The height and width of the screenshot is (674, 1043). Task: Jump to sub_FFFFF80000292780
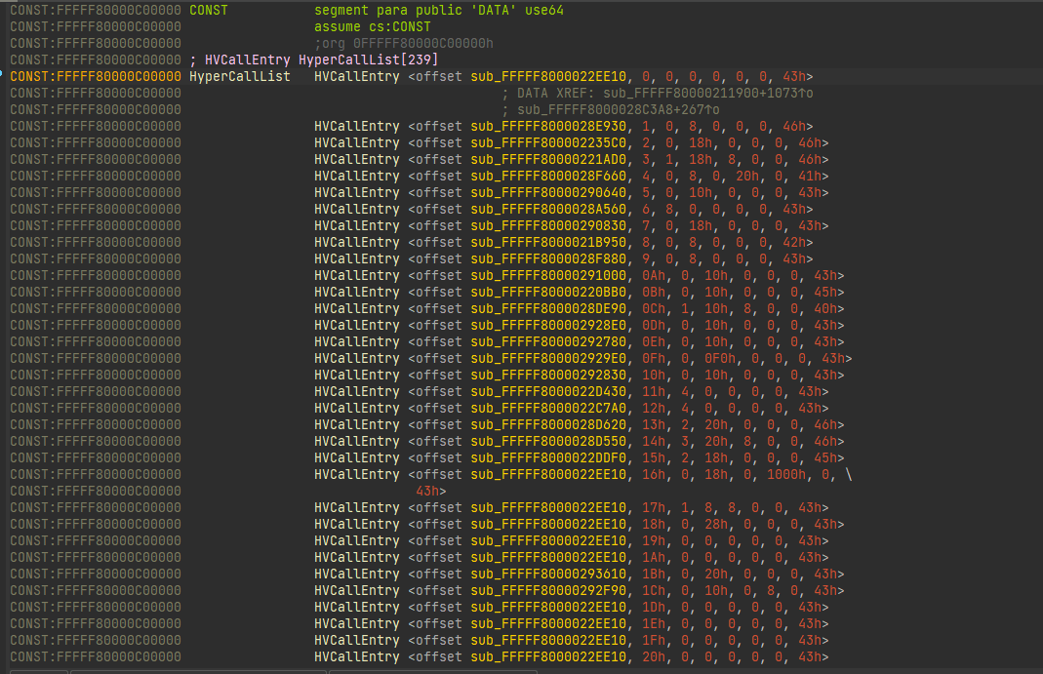pos(548,341)
